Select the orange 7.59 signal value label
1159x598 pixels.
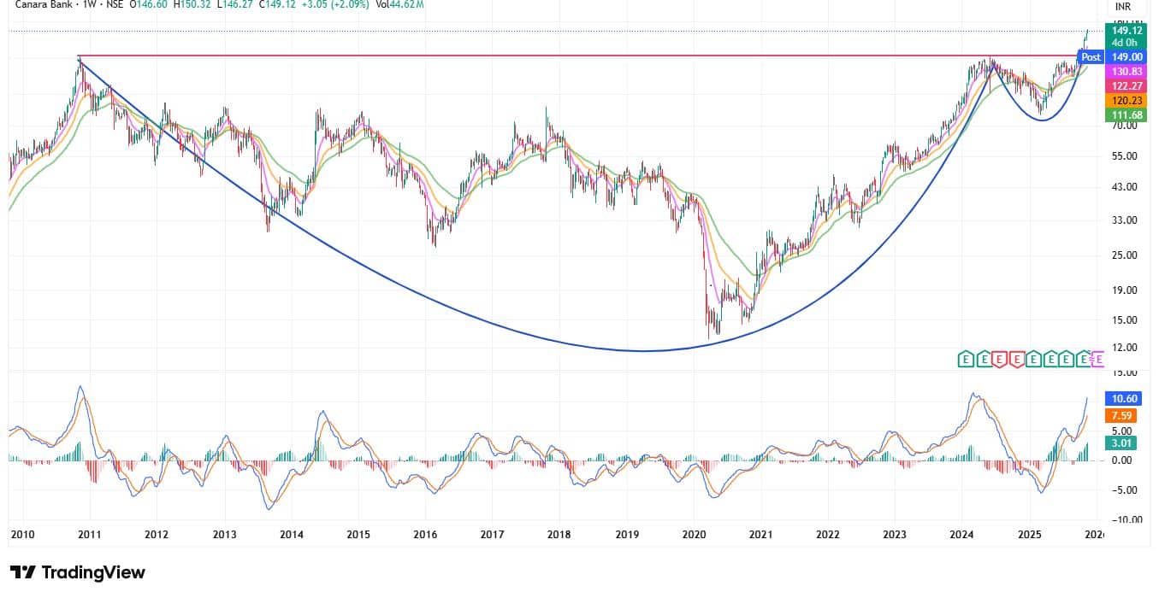(1121, 416)
